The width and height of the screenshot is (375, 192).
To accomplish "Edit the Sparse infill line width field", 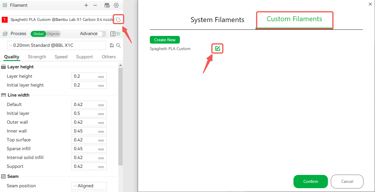I will tap(89, 149).
